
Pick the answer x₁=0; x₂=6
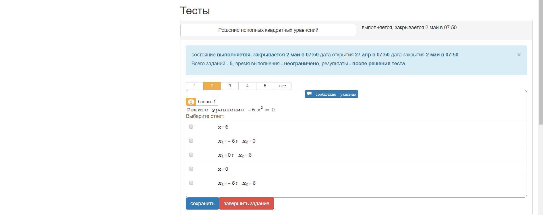pyautogui.click(x=191, y=155)
